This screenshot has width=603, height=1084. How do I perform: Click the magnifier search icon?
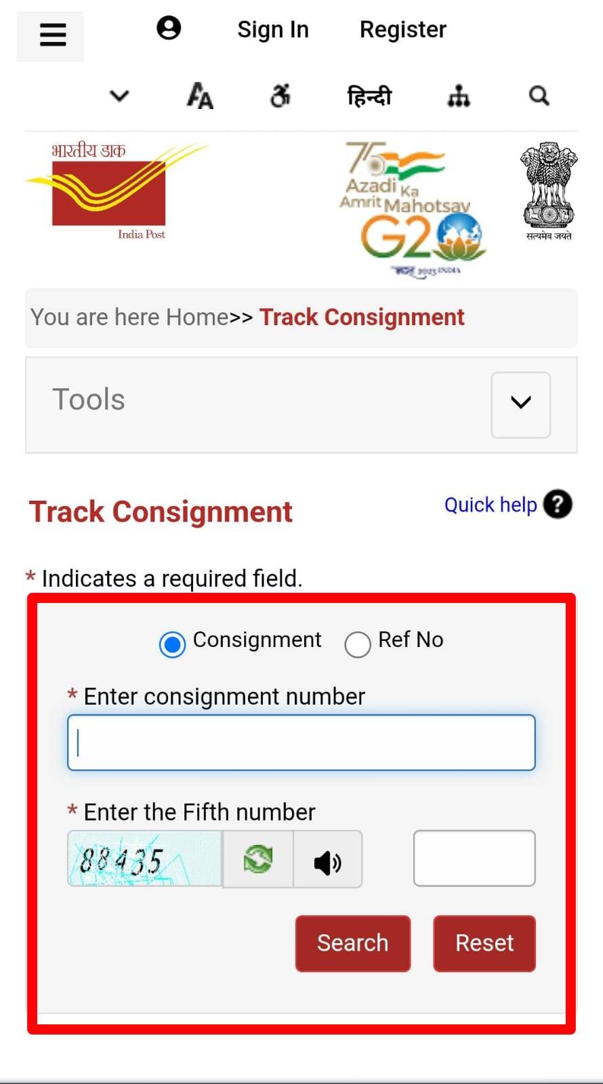click(x=539, y=96)
